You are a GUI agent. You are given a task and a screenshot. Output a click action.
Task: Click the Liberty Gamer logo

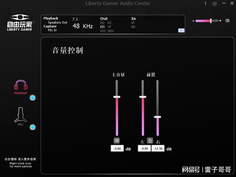coord(20,23)
